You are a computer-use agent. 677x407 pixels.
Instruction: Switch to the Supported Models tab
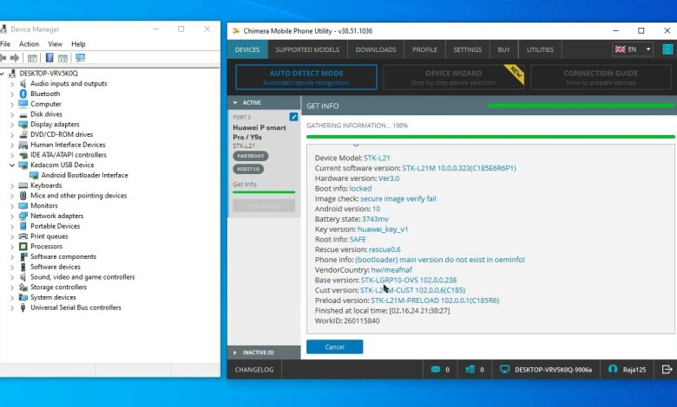point(307,49)
